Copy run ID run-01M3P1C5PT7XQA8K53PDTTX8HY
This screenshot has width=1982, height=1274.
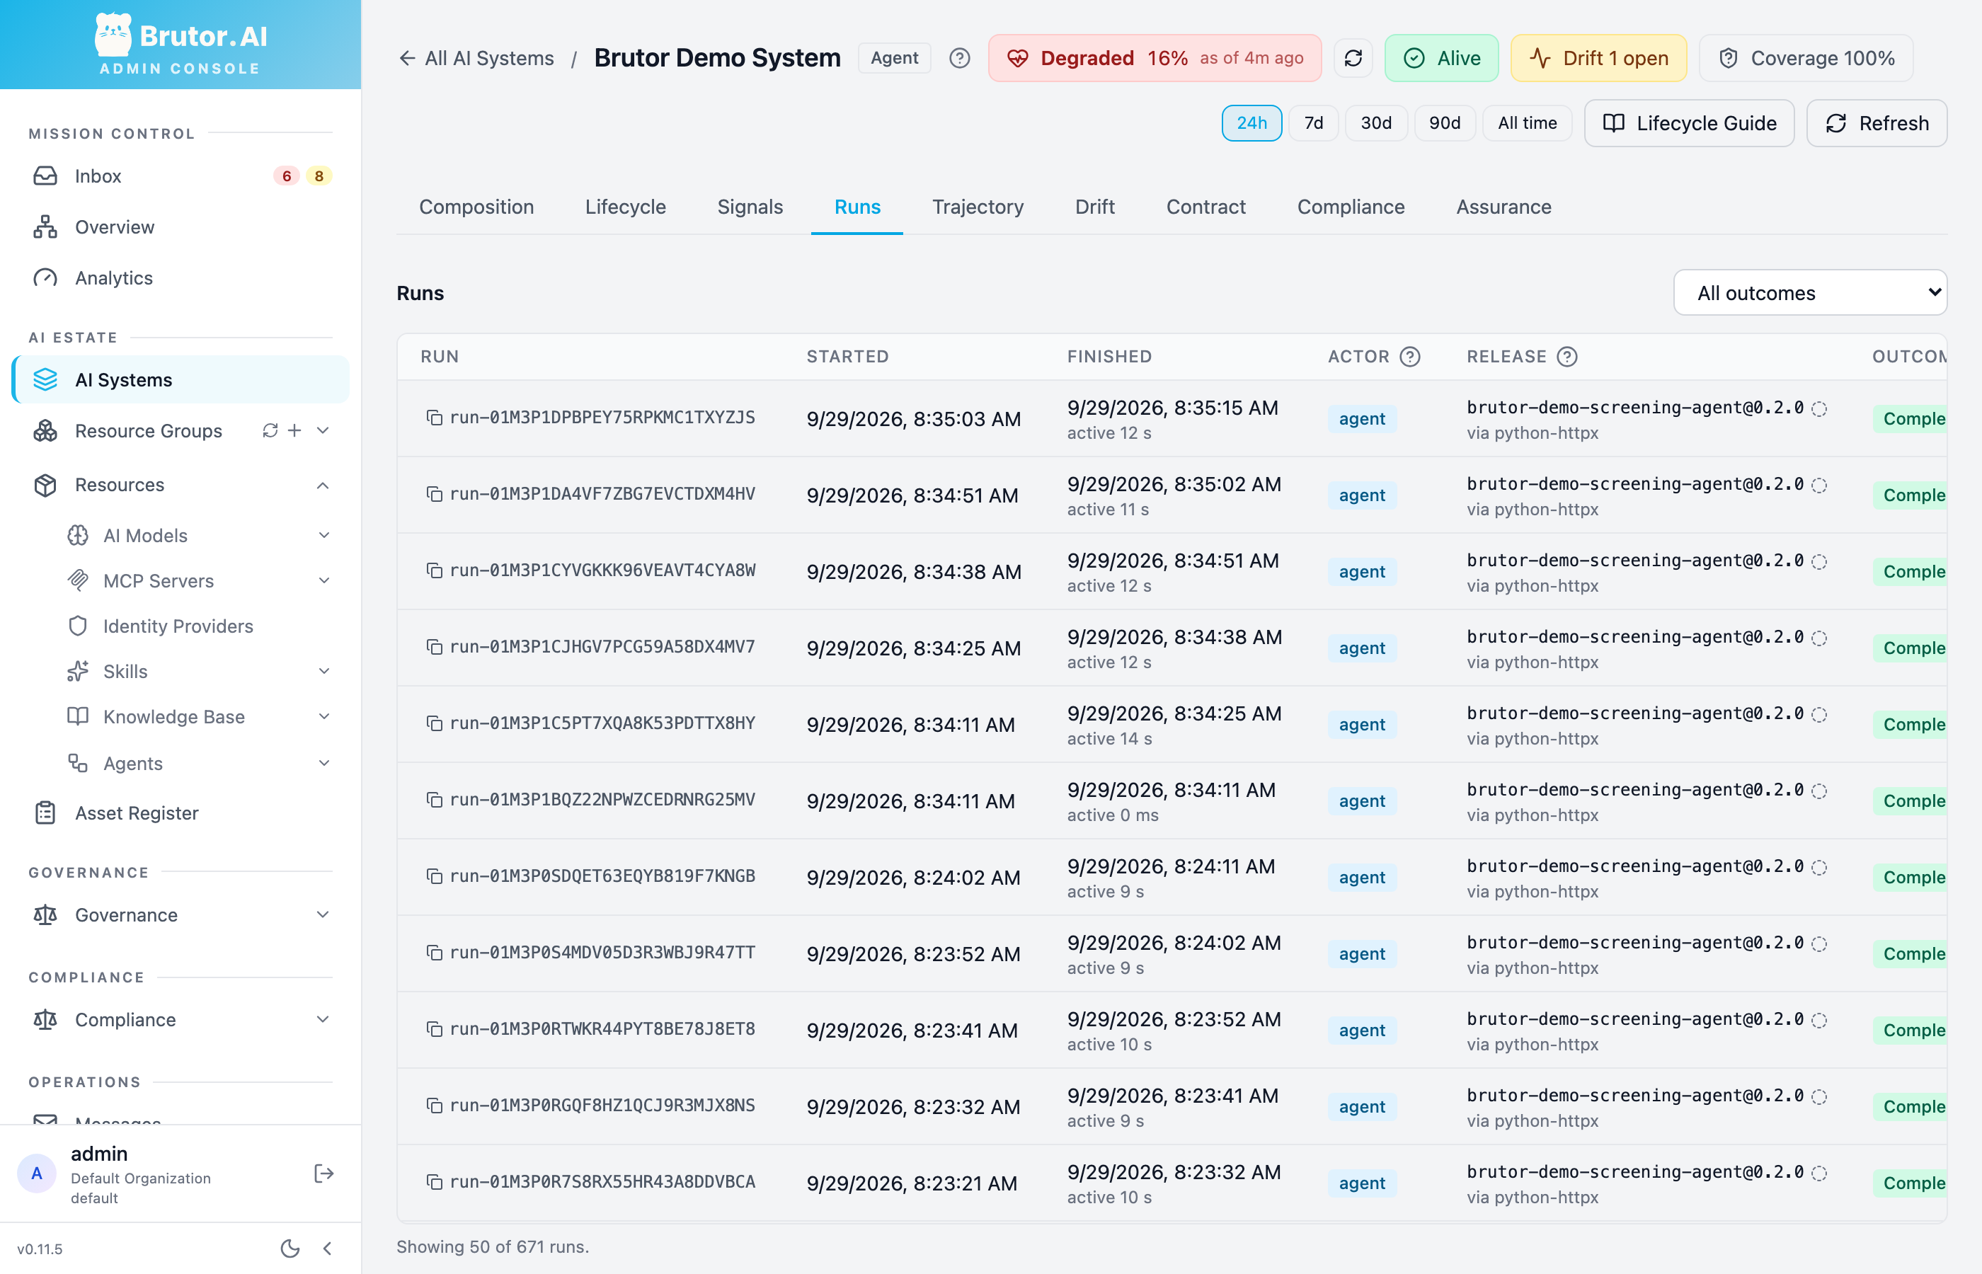click(433, 723)
